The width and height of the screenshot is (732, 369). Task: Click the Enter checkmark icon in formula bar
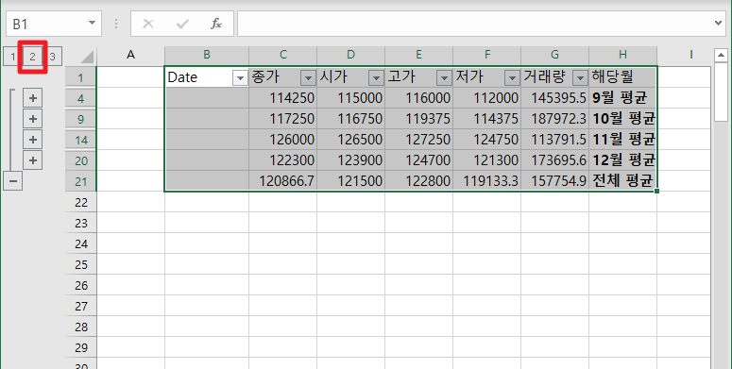click(x=182, y=24)
